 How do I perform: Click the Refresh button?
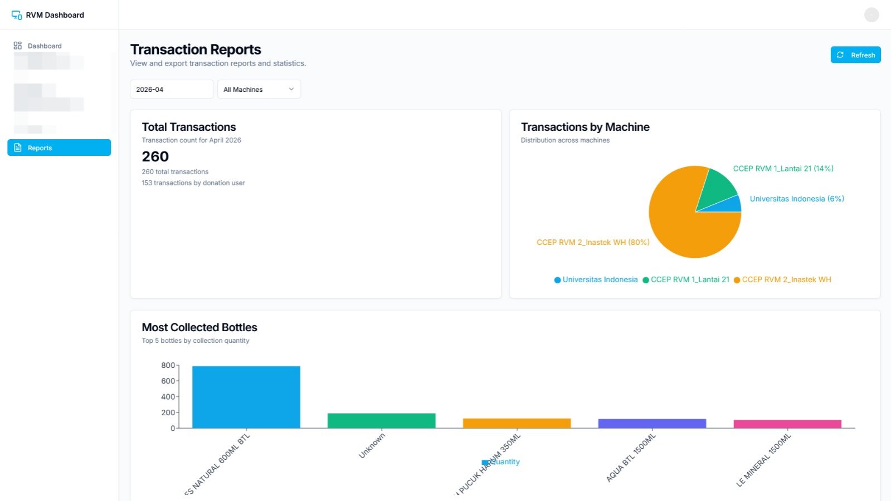pos(855,55)
